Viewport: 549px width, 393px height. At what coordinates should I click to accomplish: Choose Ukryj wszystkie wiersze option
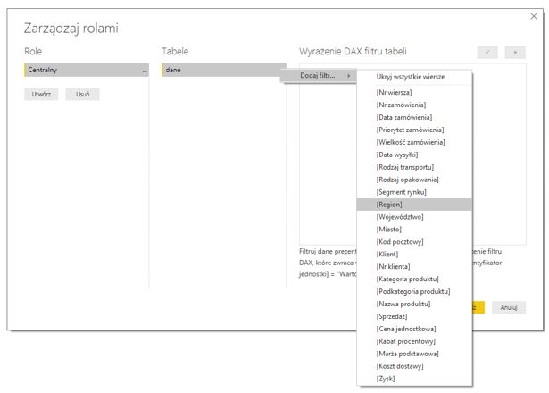click(x=410, y=77)
